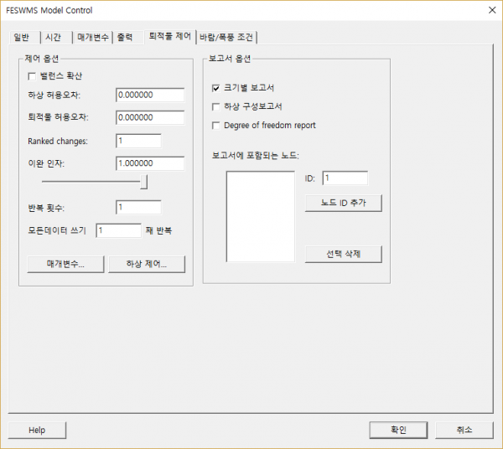Open the 시간 tab
Screen dimensions: 503x449
pos(56,37)
